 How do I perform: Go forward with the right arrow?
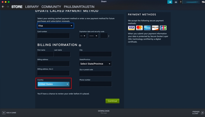pyautogui.click(x=8, y=7)
